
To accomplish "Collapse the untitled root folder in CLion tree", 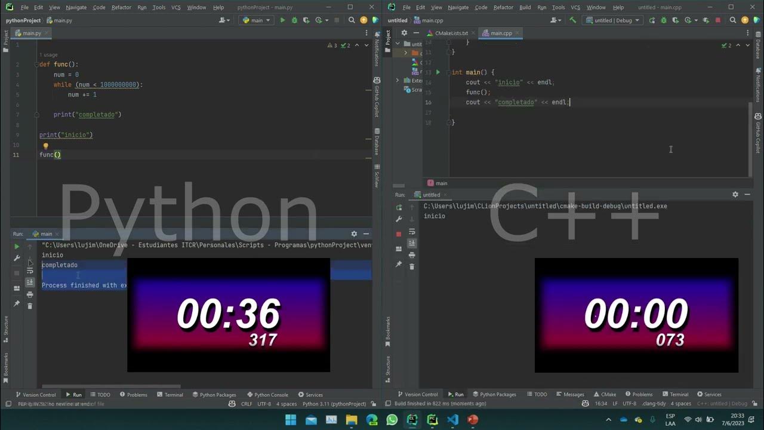I will [x=398, y=44].
